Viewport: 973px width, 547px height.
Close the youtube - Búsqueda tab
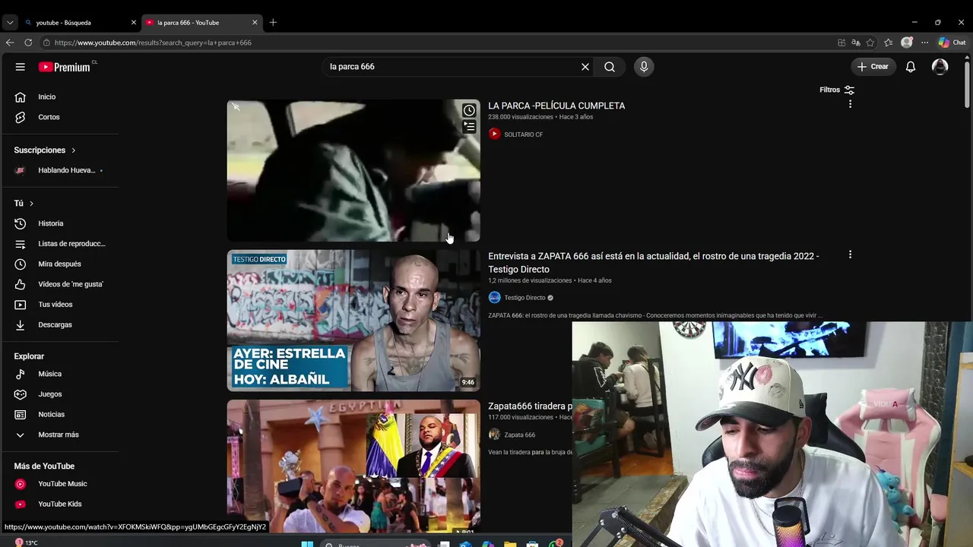click(x=134, y=22)
